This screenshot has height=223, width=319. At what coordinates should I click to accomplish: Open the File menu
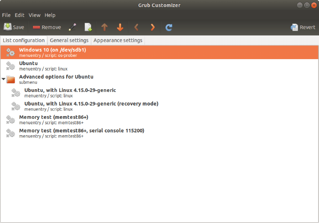click(6, 15)
